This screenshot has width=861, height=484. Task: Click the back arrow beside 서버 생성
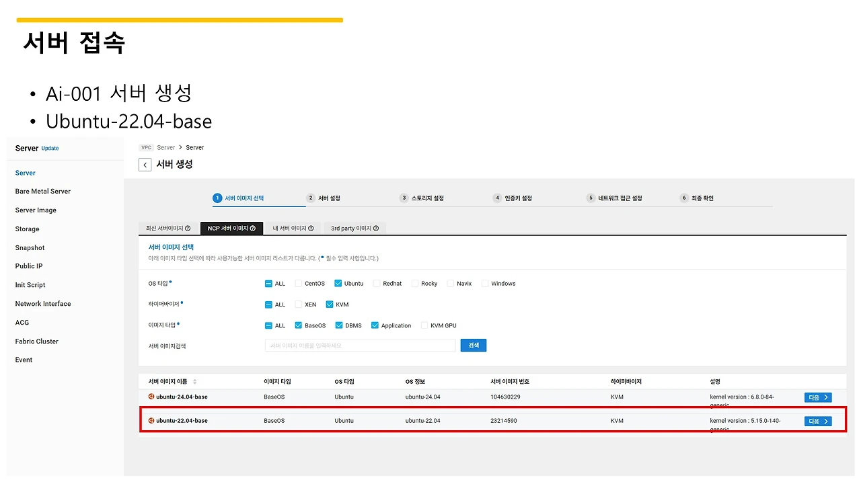(x=145, y=165)
